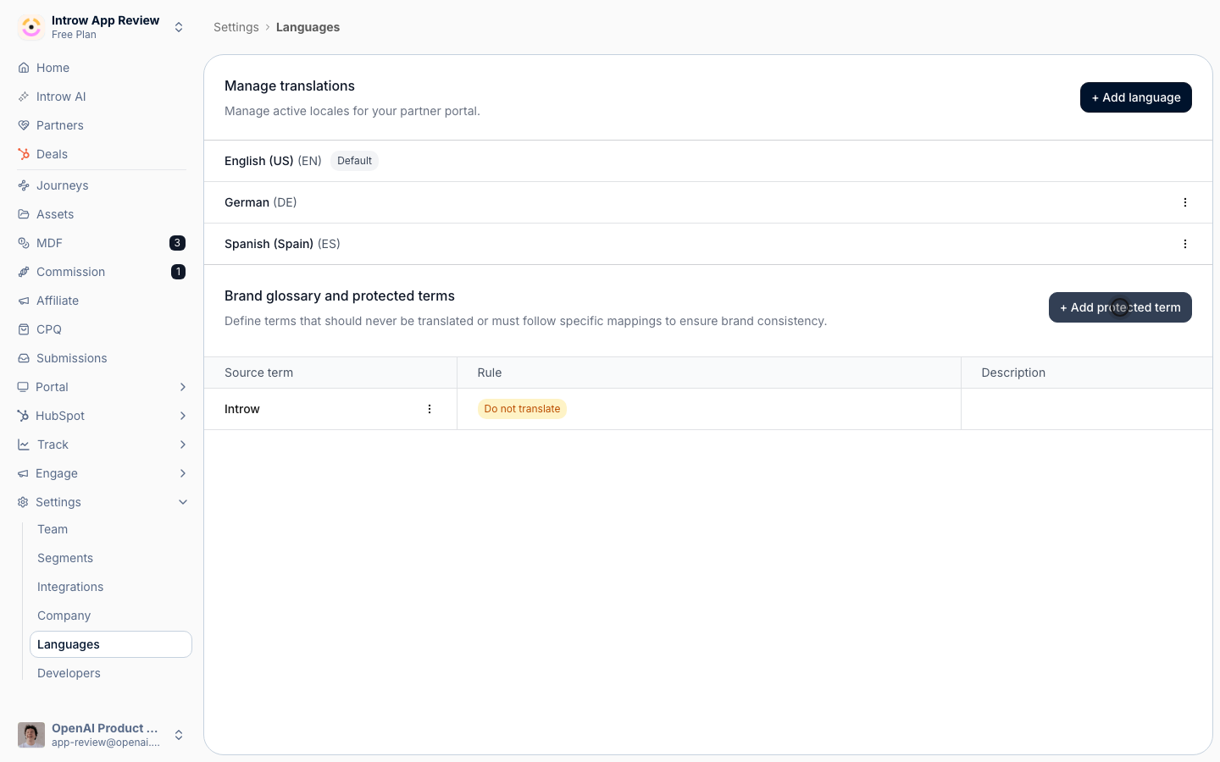Click the Commission icon in sidebar

pyautogui.click(x=24, y=272)
